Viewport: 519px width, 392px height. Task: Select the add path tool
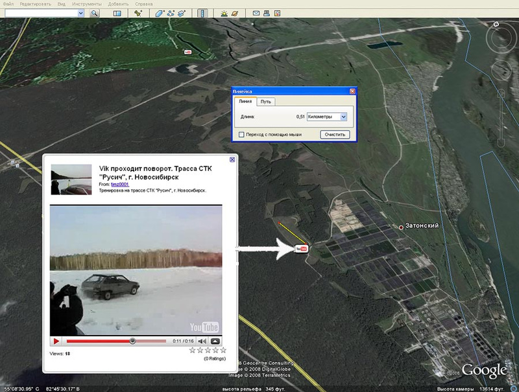(171, 13)
